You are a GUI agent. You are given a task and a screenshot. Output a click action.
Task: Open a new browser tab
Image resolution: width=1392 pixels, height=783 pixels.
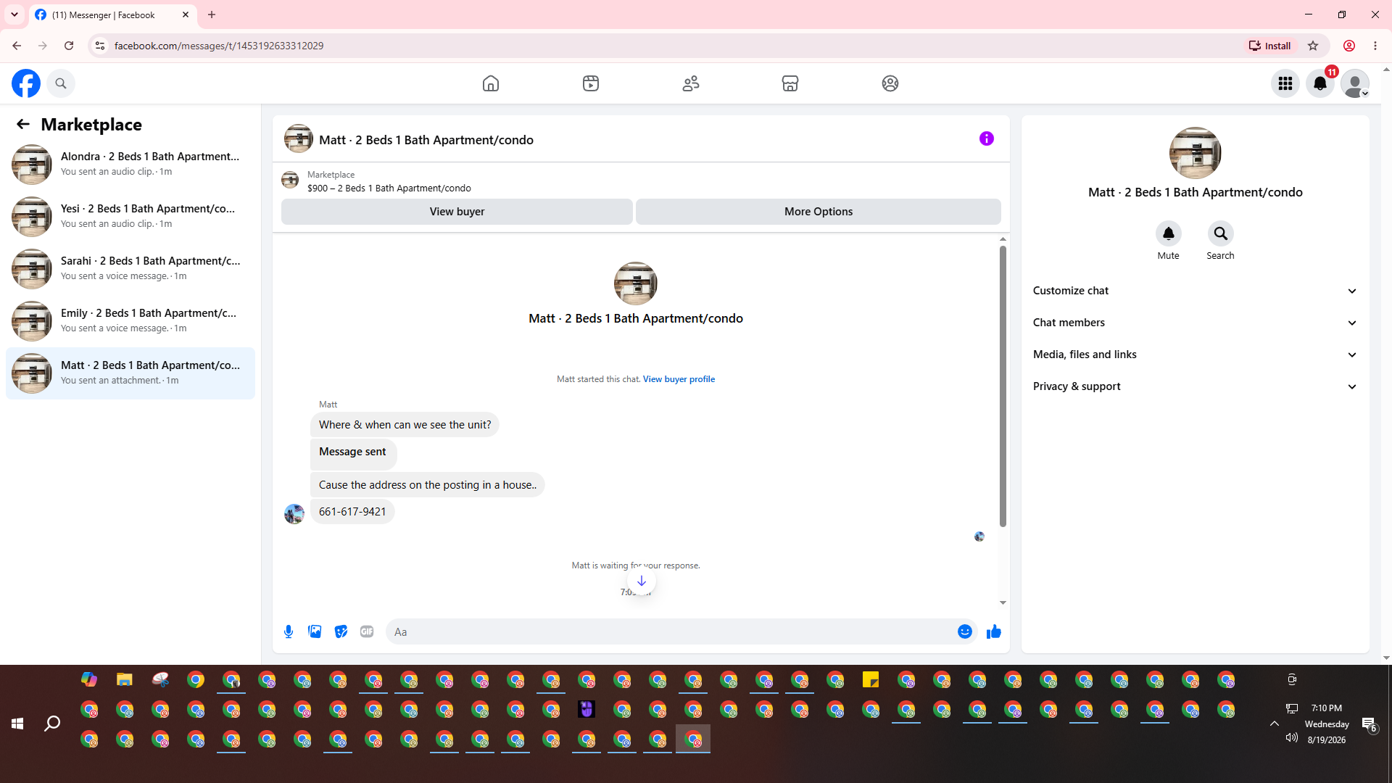tap(212, 14)
